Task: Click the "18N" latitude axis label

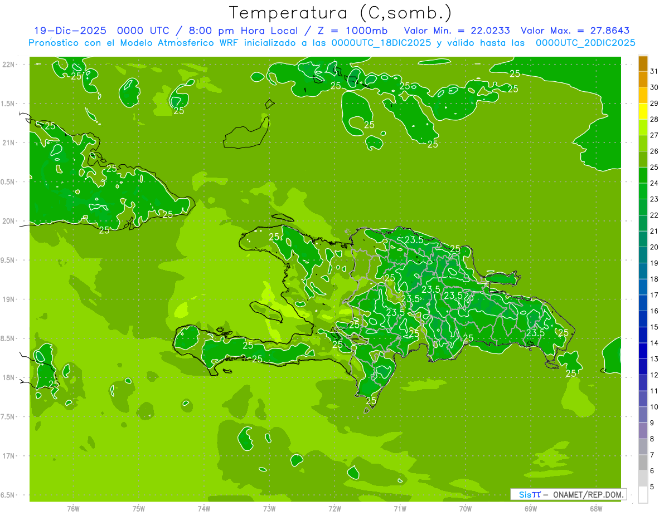Action: (x=9, y=377)
